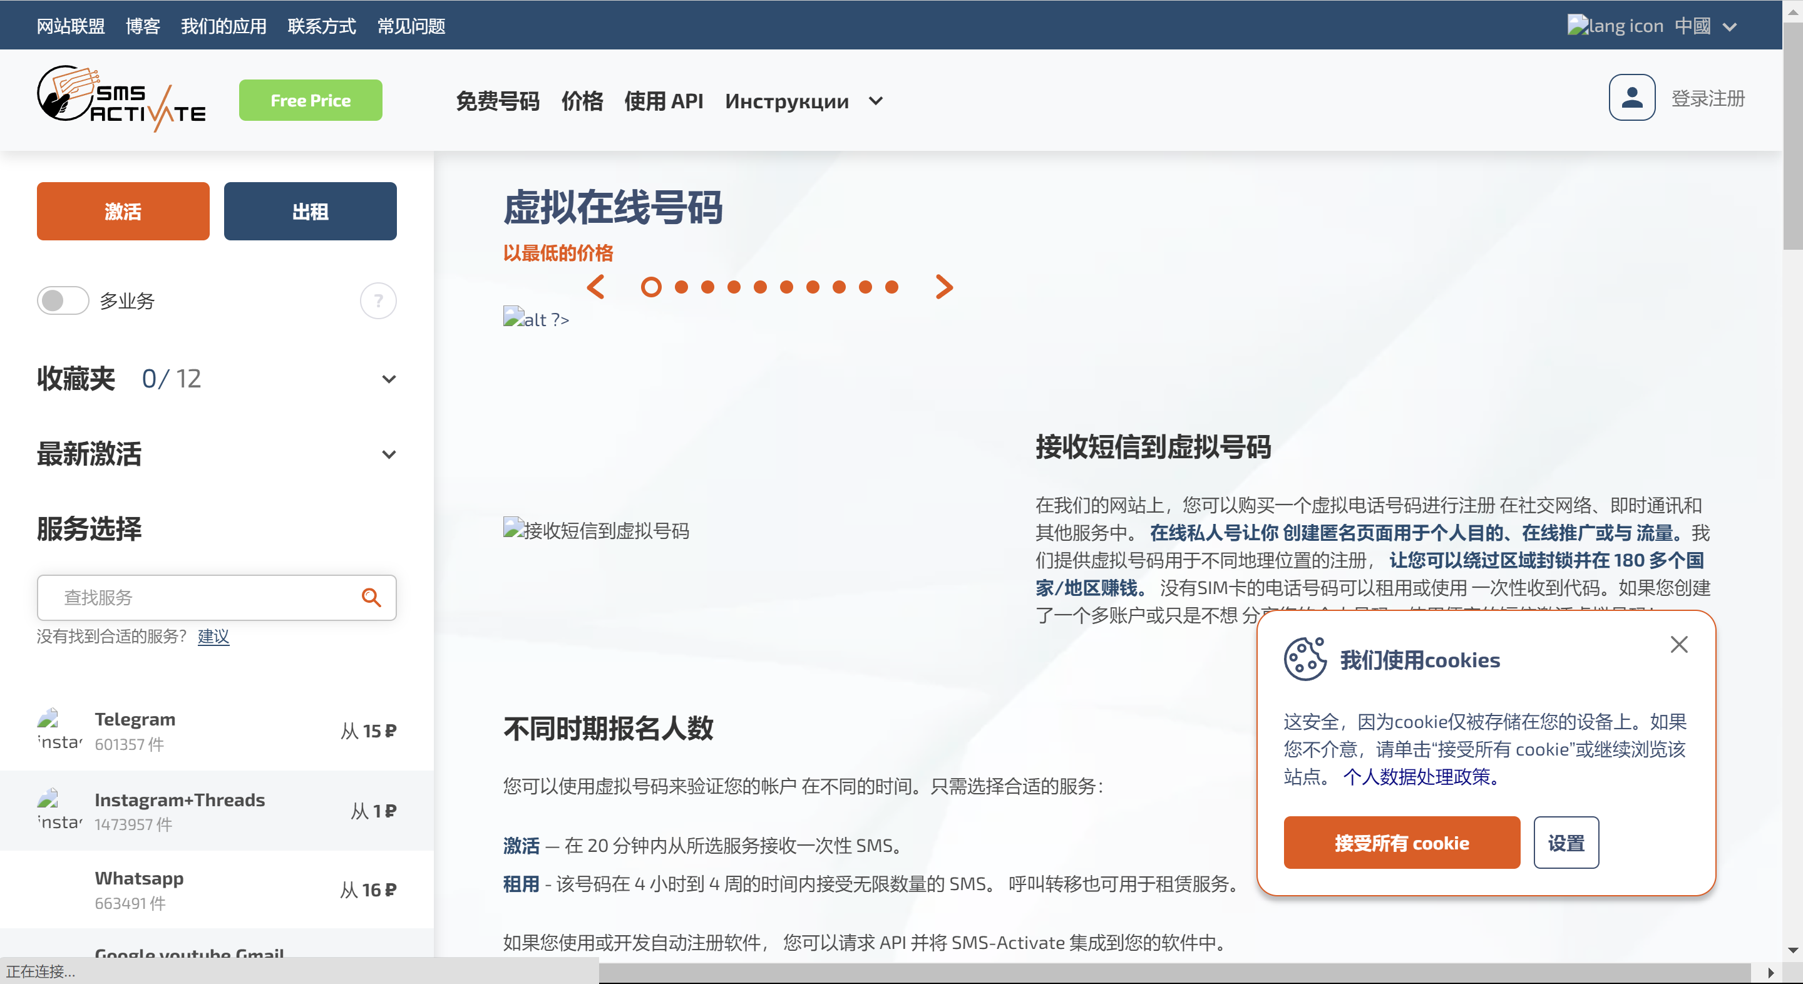The height and width of the screenshot is (984, 1803).
Task: Open 免费号码 navigation item
Action: (x=497, y=101)
